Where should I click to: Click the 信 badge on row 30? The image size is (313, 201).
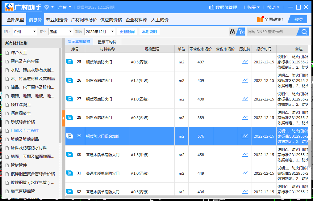(69, 154)
